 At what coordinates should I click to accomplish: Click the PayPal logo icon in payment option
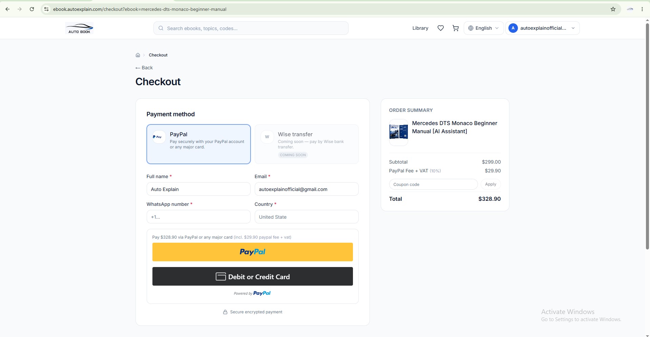(x=159, y=137)
